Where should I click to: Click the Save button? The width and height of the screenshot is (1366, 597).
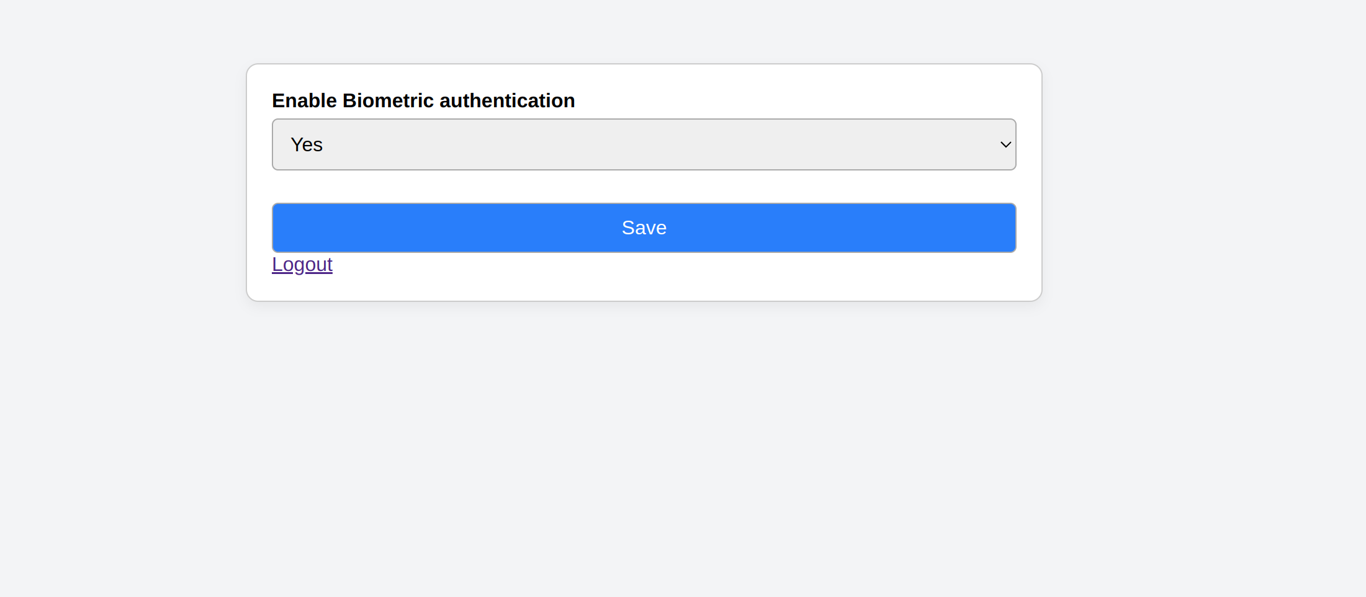(x=644, y=228)
